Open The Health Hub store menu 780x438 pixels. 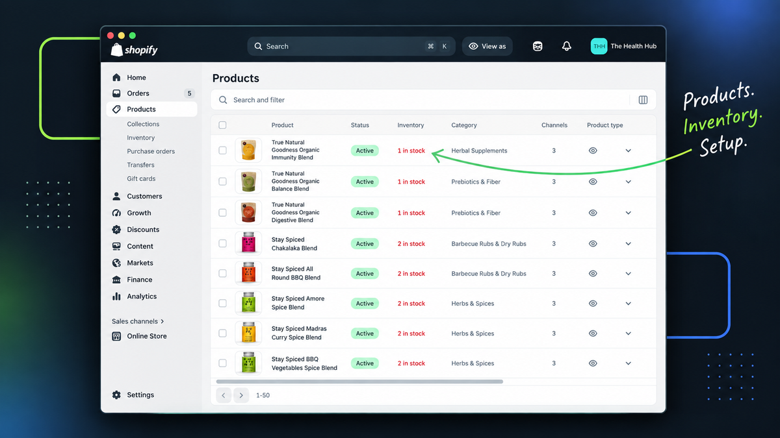coord(624,46)
